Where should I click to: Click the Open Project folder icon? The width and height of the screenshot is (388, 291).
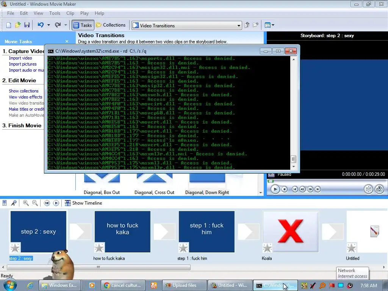click(x=18, y=25)
